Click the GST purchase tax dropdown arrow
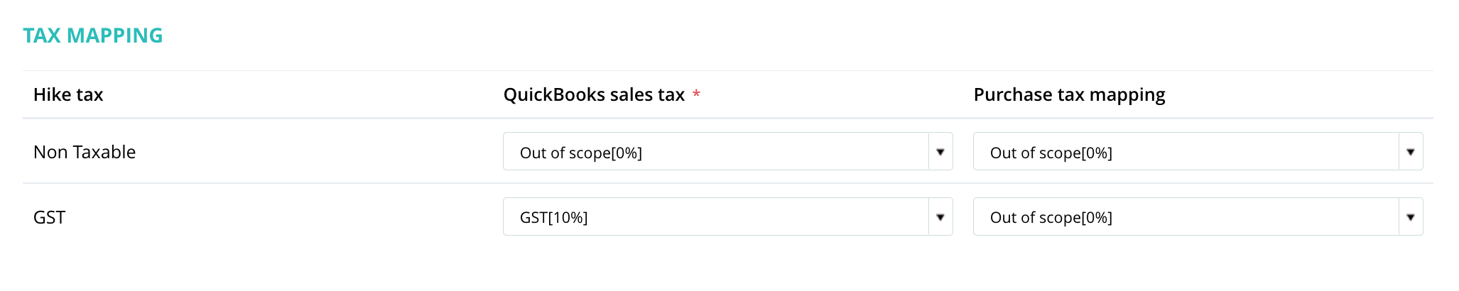The height and width of the screenshot is (291, 1459). click(1410, 217)
